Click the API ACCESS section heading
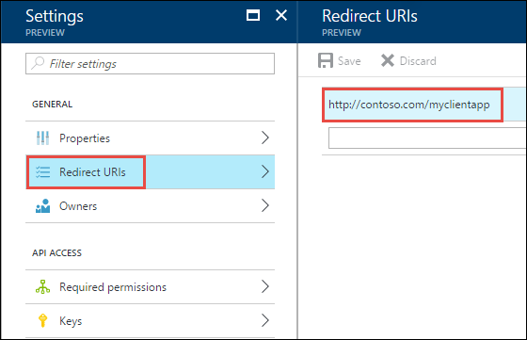Viewport: 527px width, 340px height. pos(56,252)
